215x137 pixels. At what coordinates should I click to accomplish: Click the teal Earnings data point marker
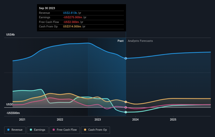[x=126, y=112]
